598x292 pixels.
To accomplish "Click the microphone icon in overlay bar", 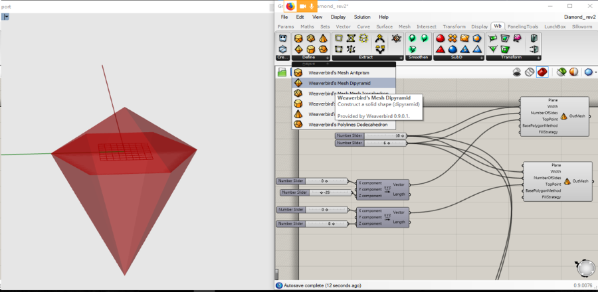I will (312, 7).
